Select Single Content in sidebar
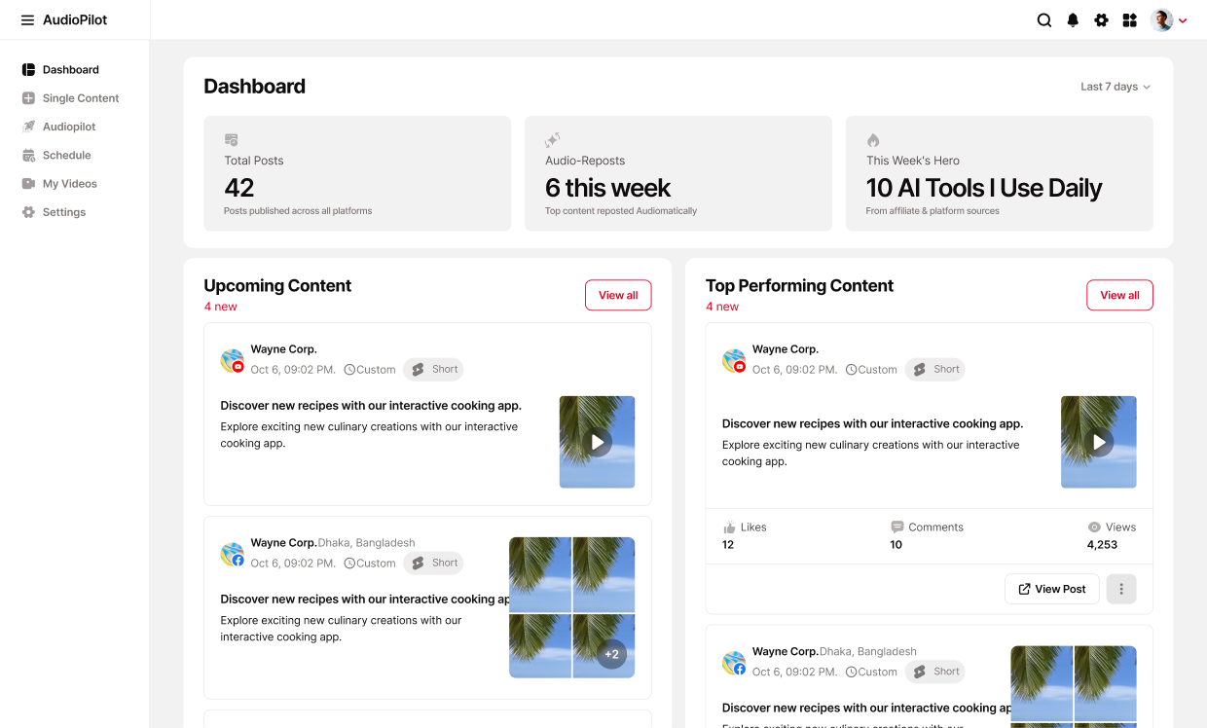 pyautogui.click(x=80, y=98)
